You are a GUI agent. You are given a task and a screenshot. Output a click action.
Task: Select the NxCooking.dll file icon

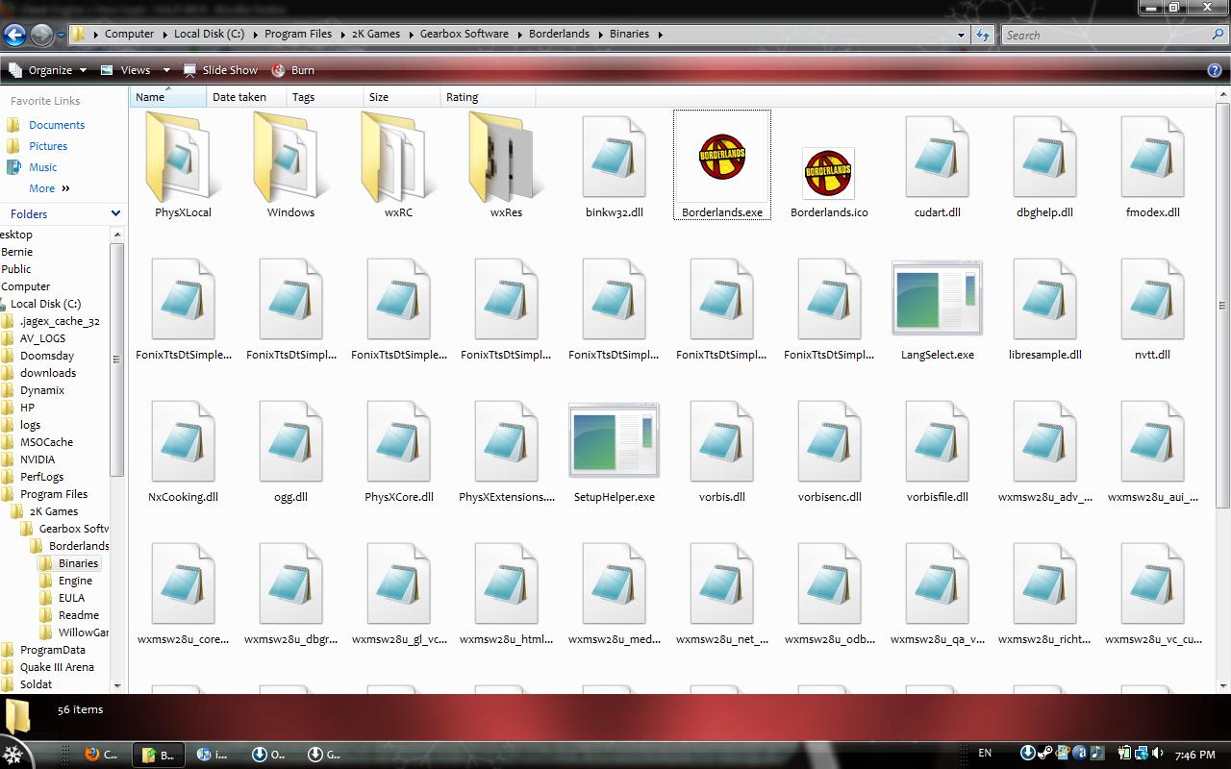183,442
